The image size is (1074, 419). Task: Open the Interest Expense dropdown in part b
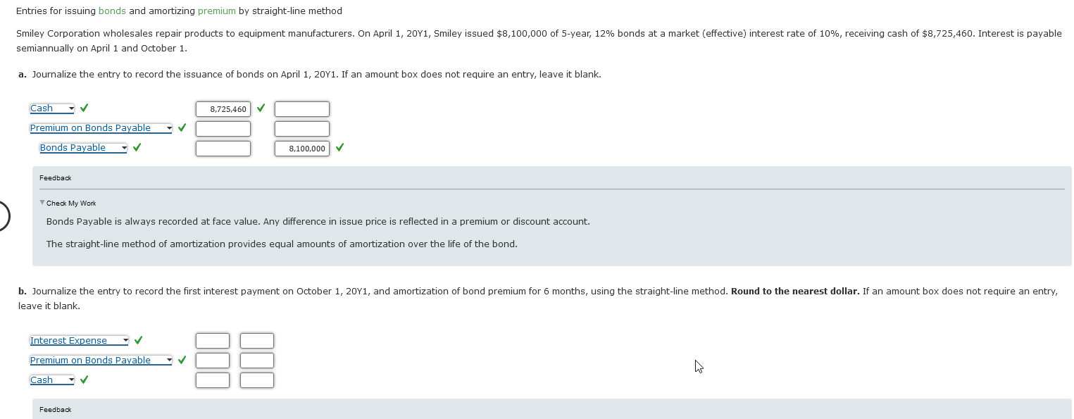(x=126, y=339)
